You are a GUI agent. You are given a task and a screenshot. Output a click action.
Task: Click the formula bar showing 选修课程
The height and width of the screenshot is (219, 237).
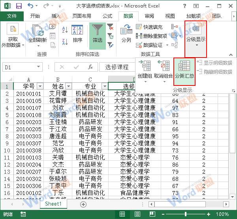click(x=117, y=67)
